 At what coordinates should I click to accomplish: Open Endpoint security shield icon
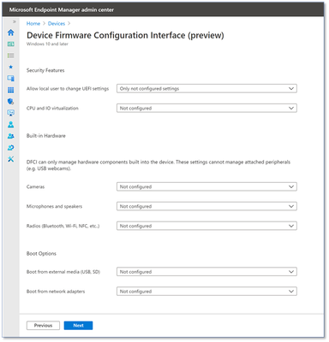pyautogui.click(x=11, y=102)
